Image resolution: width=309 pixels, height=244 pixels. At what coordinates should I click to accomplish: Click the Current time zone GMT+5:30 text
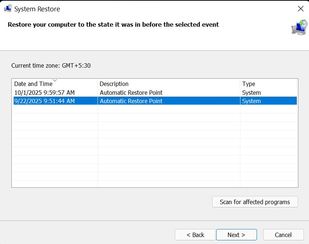pos(51,65)
